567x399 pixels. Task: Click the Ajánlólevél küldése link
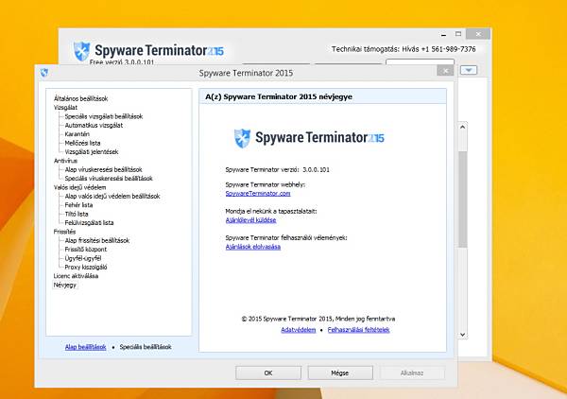250,220
